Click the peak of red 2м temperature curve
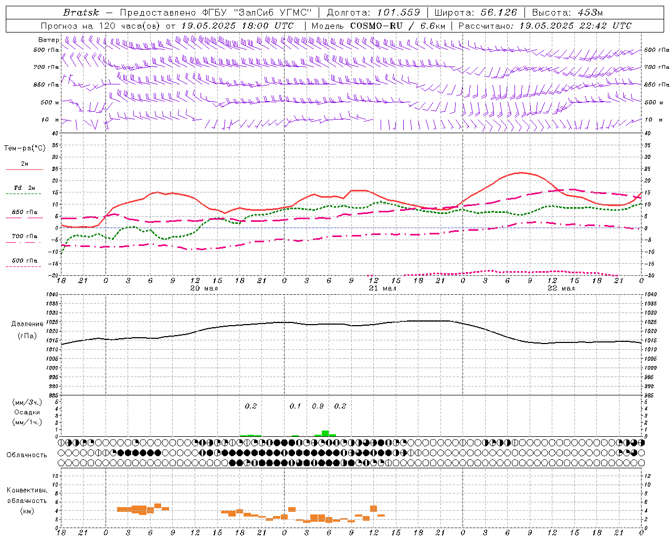672x537 pixels. pyautogui.click(x=520, y=173)
